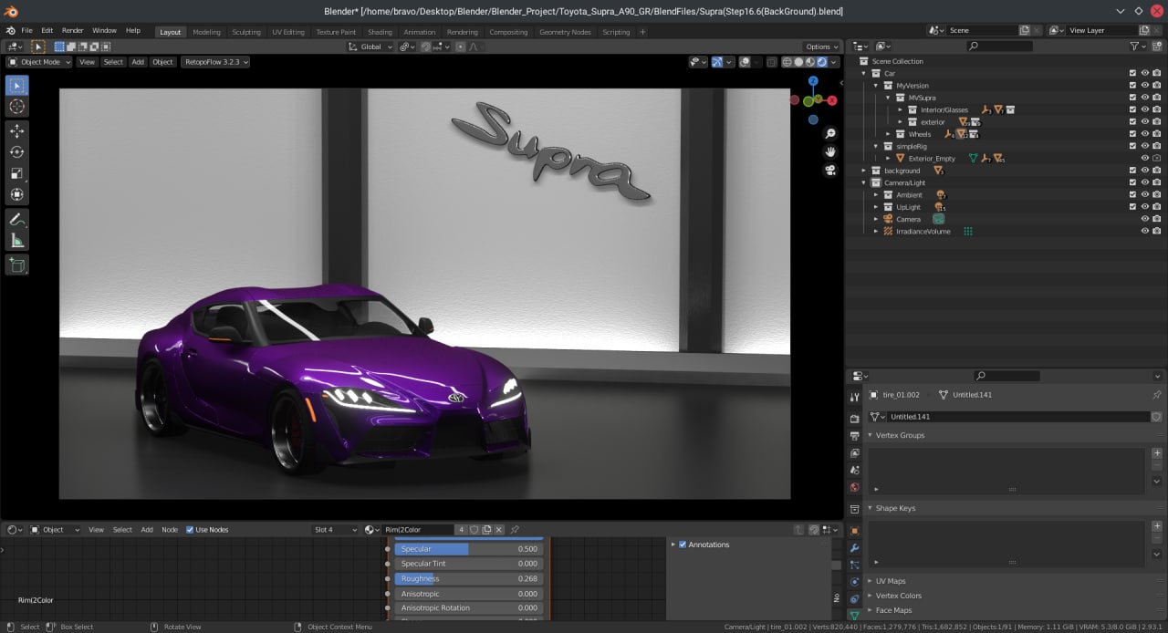Exclude the Car collection via checkbox
This screenshot has width=1168, height=633.
(1132, 73)
